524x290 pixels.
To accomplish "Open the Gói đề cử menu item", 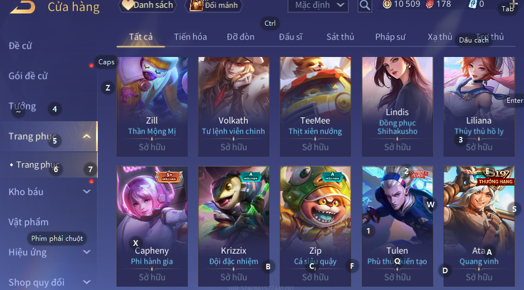I will coord(28,76).
